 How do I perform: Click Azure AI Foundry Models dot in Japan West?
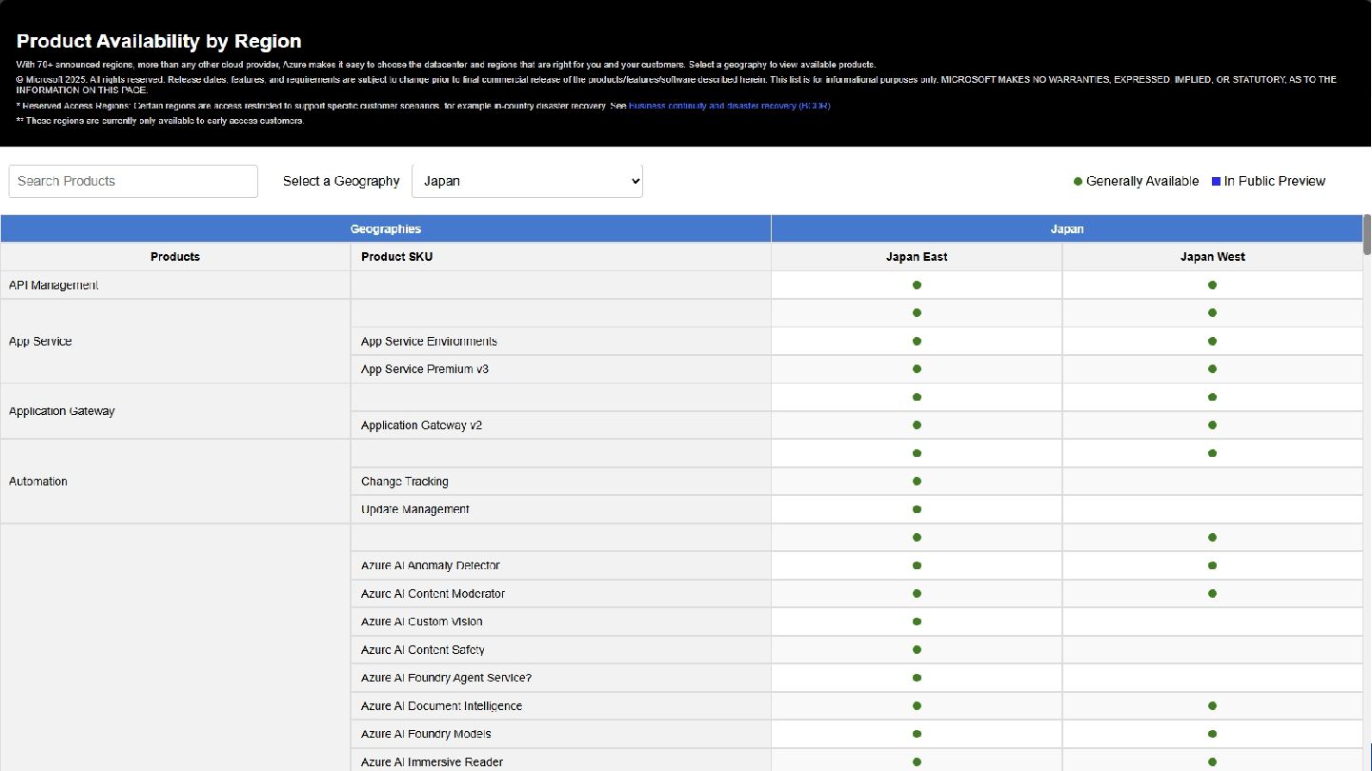pos(1212,734)
